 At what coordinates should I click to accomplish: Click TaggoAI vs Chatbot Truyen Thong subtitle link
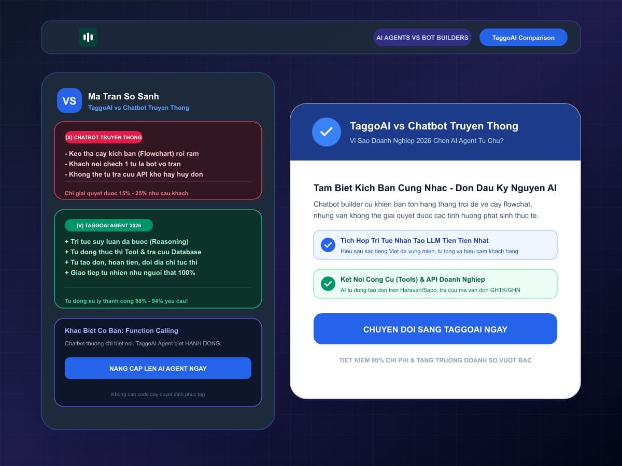(x=138, y=108)
